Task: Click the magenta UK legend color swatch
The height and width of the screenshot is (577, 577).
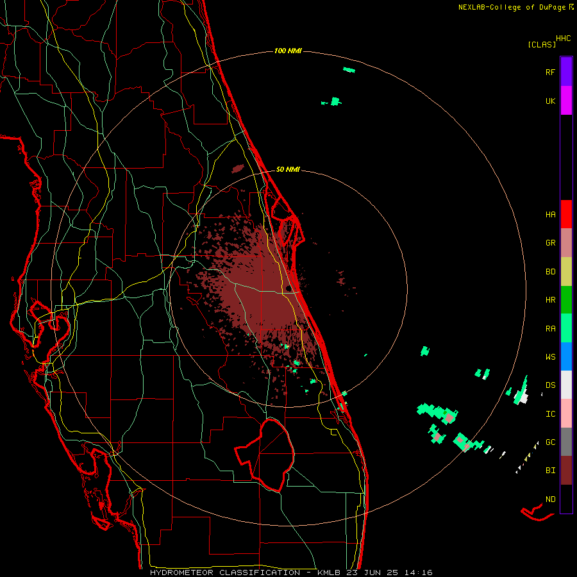Action: 566,100
